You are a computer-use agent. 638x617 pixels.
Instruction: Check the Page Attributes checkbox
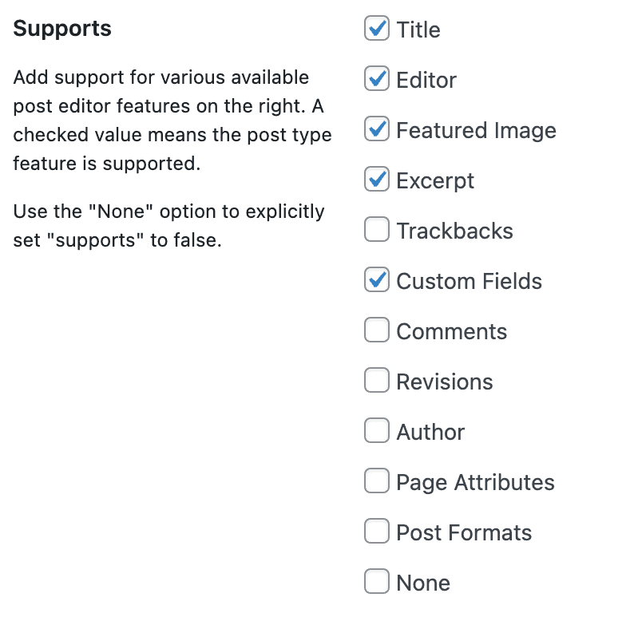pos(377,481)
